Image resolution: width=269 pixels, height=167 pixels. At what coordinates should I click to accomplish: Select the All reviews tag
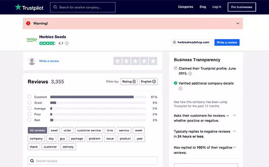[38, 130]
